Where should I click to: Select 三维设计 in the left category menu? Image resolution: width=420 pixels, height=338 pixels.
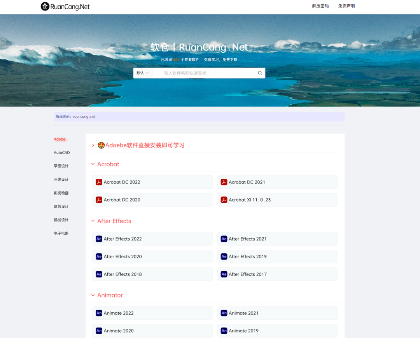[61, 179]
